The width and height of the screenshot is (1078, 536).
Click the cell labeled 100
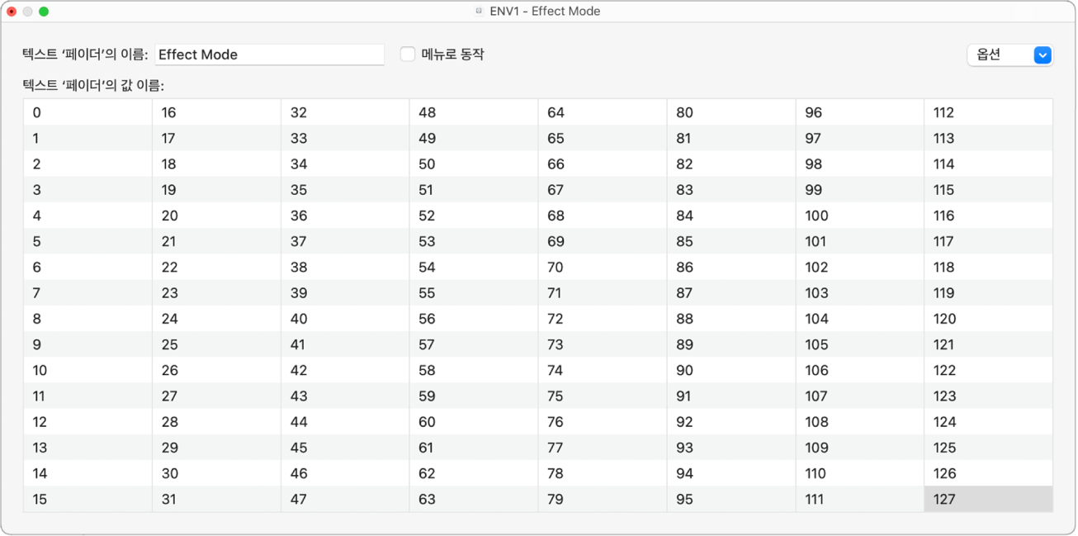point(859,216)
